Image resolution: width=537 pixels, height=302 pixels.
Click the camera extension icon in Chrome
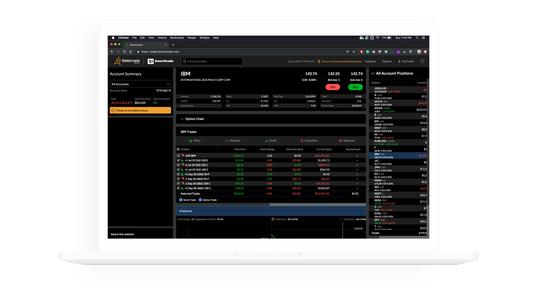click(x=374, y=52)
